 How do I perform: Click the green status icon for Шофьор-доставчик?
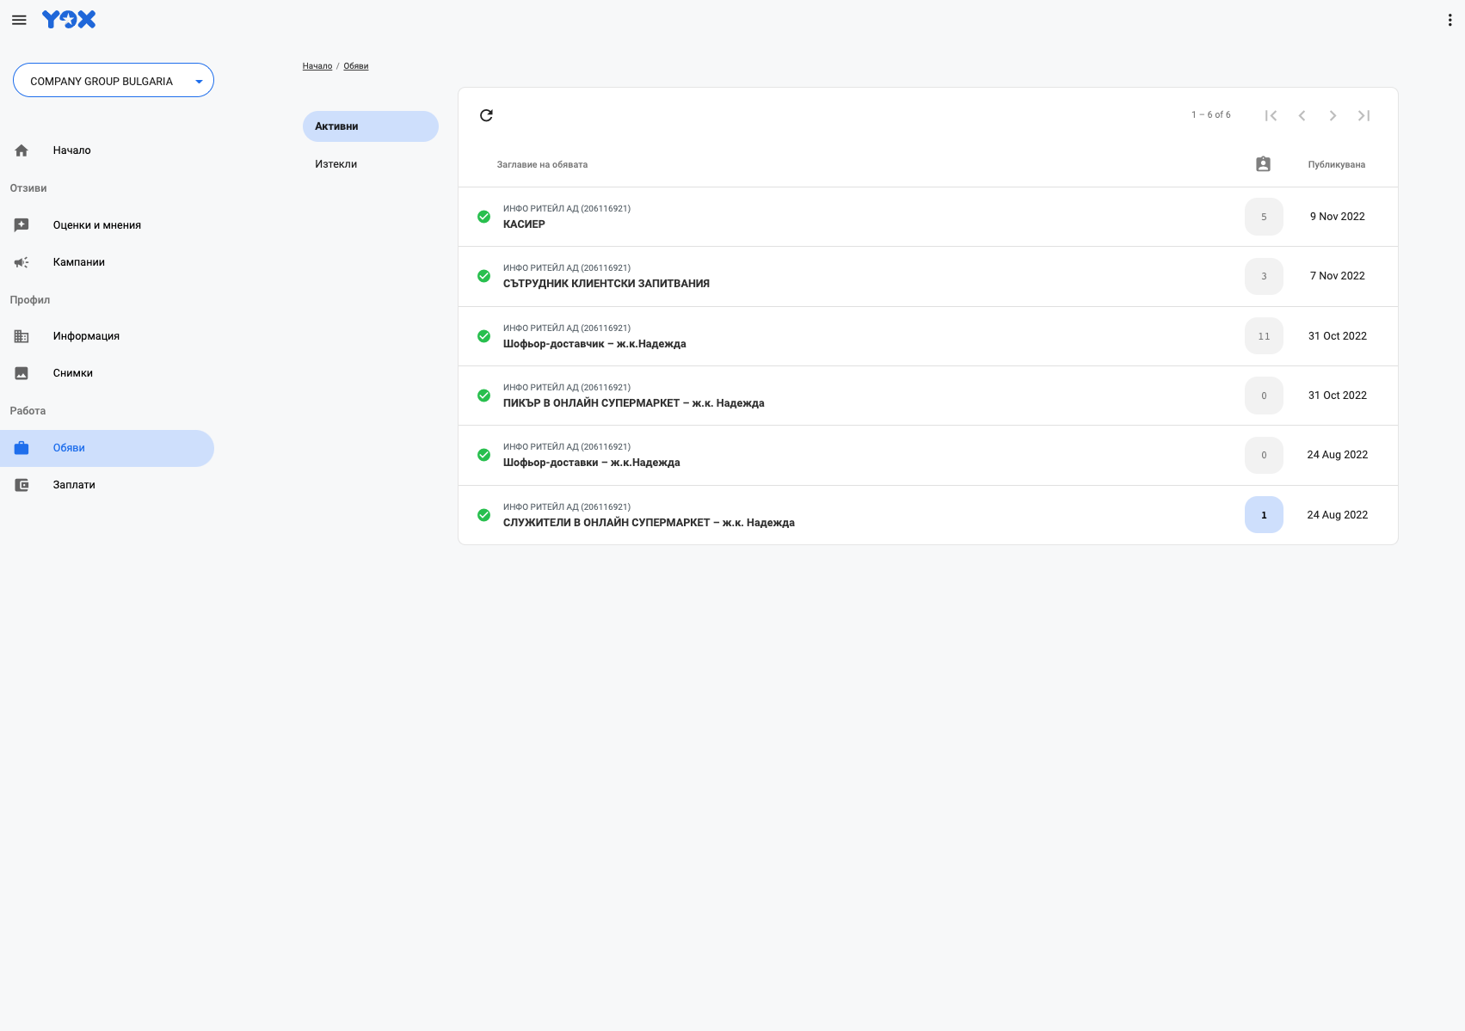point(483,336)
